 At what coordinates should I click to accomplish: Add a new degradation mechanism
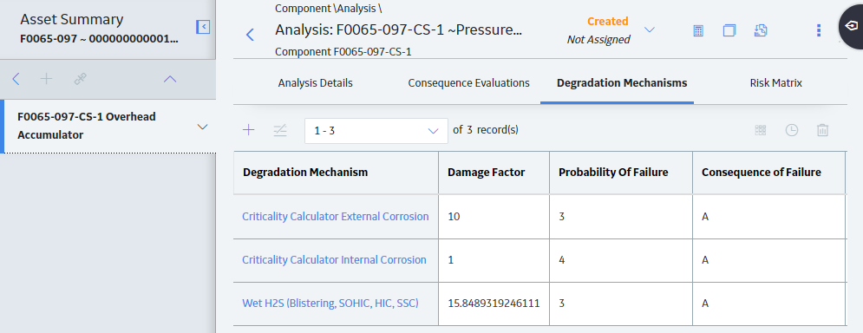(249, 130)
